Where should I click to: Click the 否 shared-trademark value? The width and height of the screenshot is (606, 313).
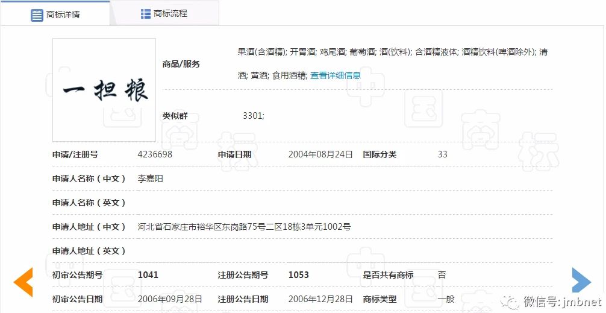coord(442,275)
